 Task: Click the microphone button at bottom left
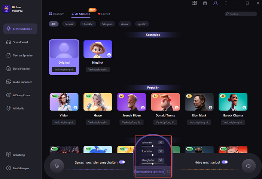[x=57, y=165]
